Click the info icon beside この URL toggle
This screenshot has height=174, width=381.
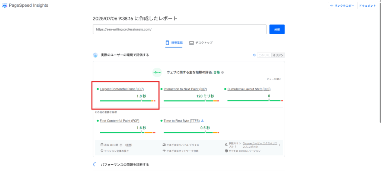[x=254, y=55]
